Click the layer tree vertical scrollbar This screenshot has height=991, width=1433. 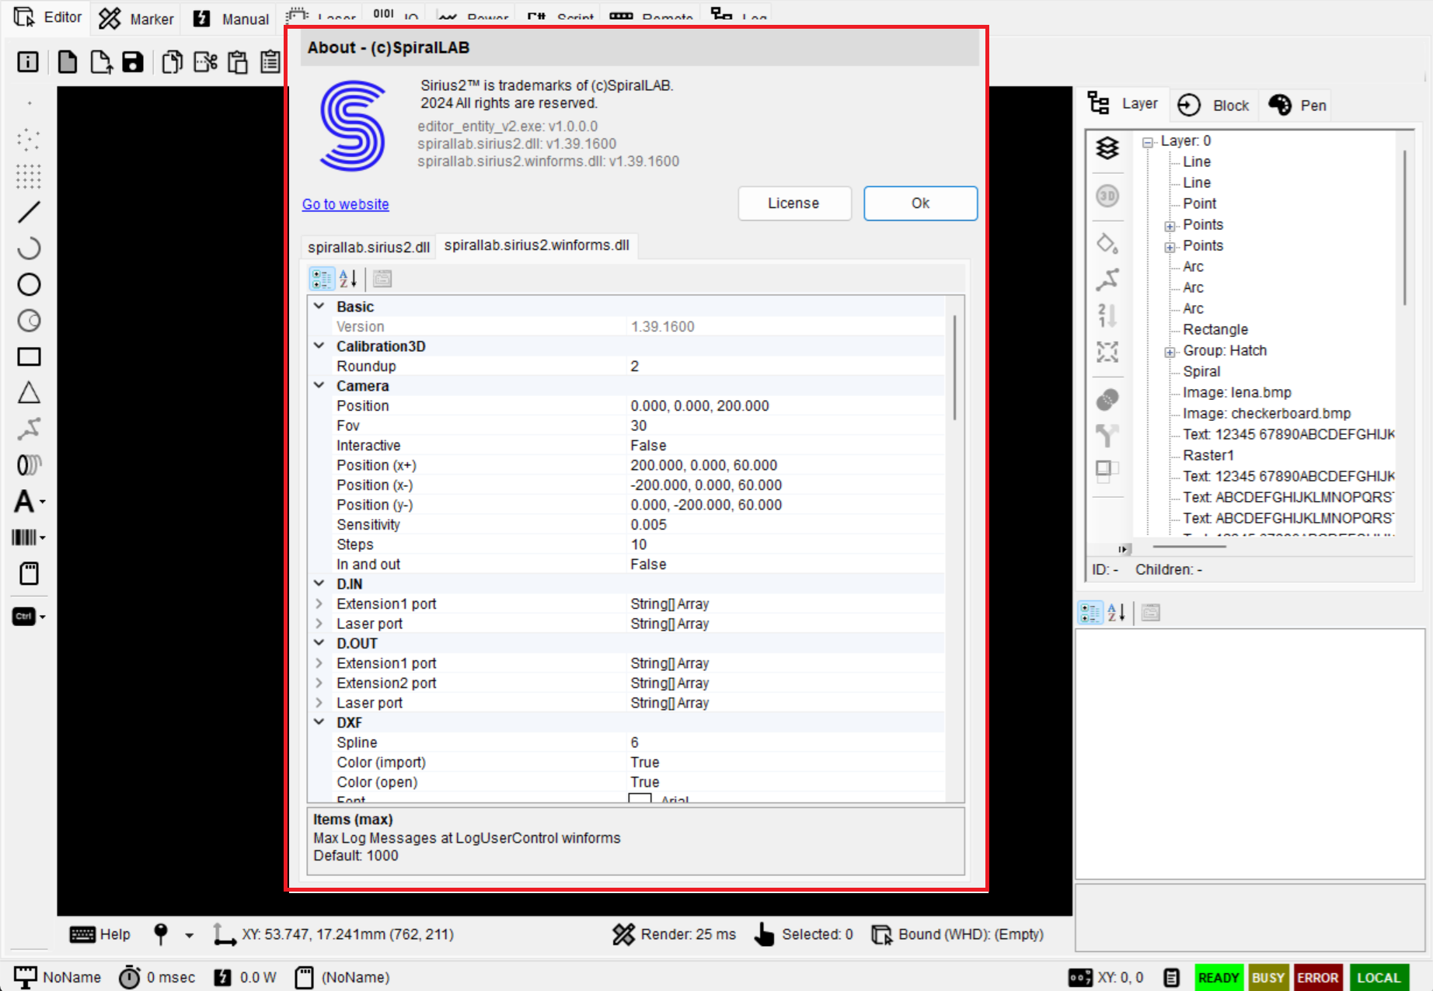1405,228
